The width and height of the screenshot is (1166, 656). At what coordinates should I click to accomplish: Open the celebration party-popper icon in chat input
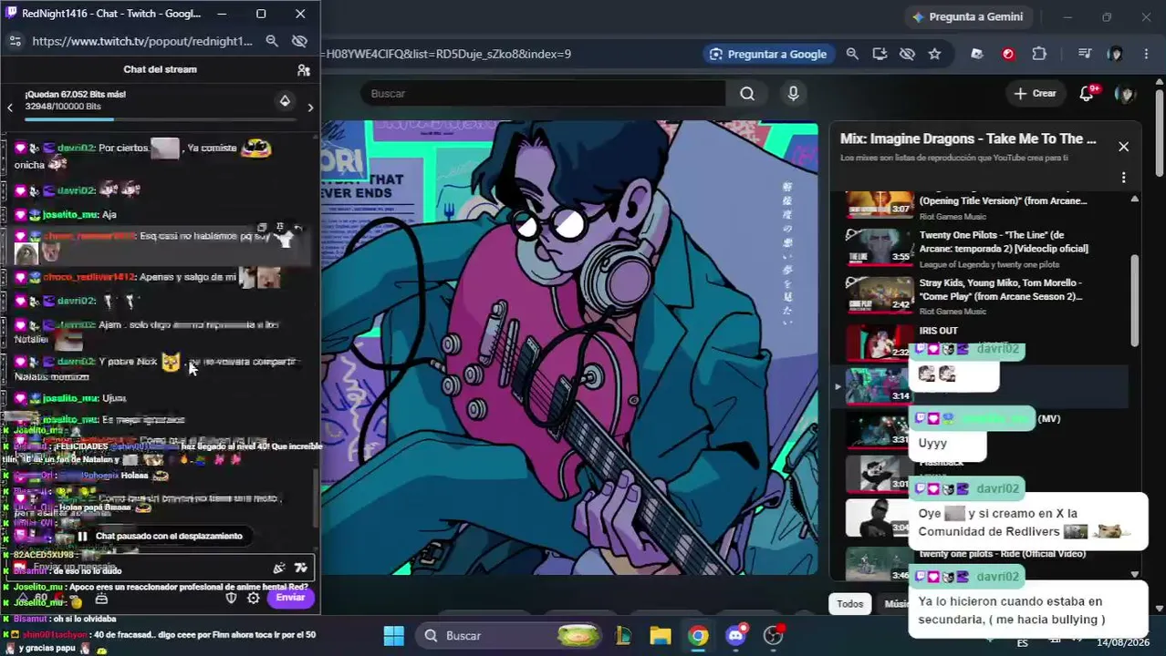click(279, 569)
